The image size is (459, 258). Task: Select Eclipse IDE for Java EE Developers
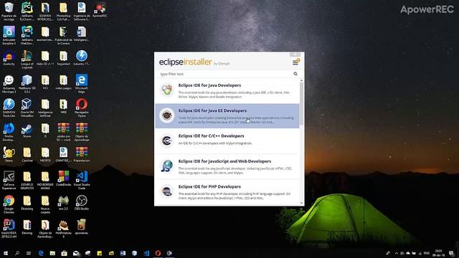(x=227, y=116)
